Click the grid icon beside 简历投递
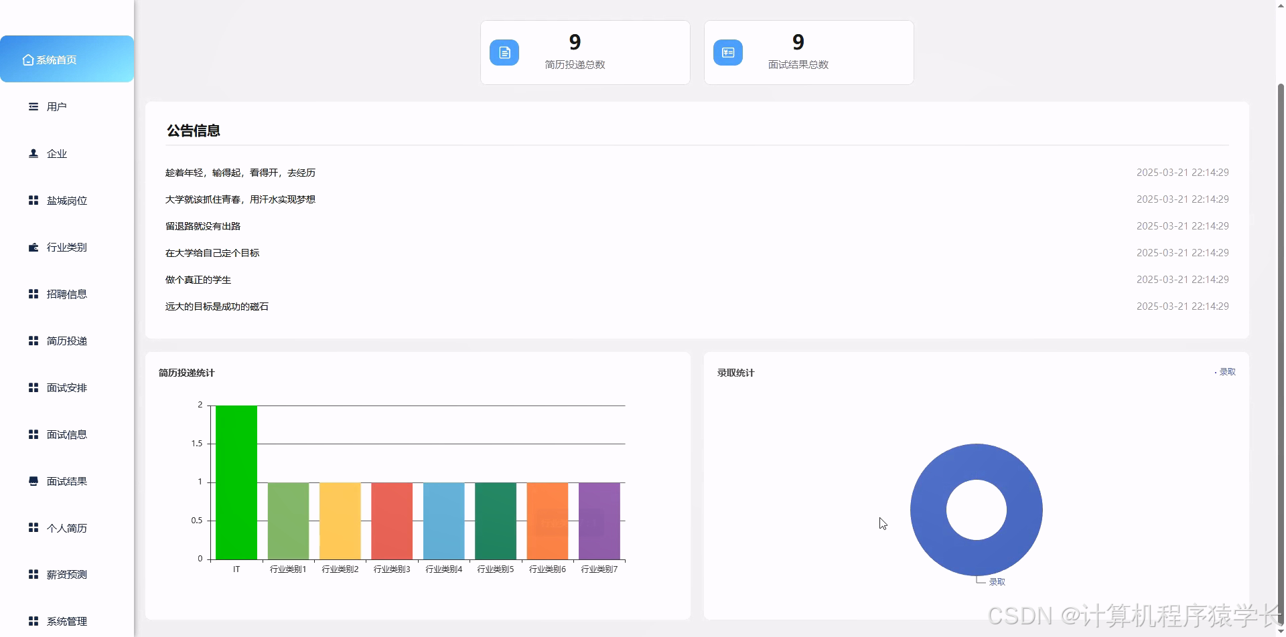 (x=33, y=341)
